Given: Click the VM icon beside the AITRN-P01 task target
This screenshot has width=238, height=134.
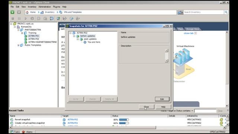Looking at the screenshot, I should click(64, 123).
